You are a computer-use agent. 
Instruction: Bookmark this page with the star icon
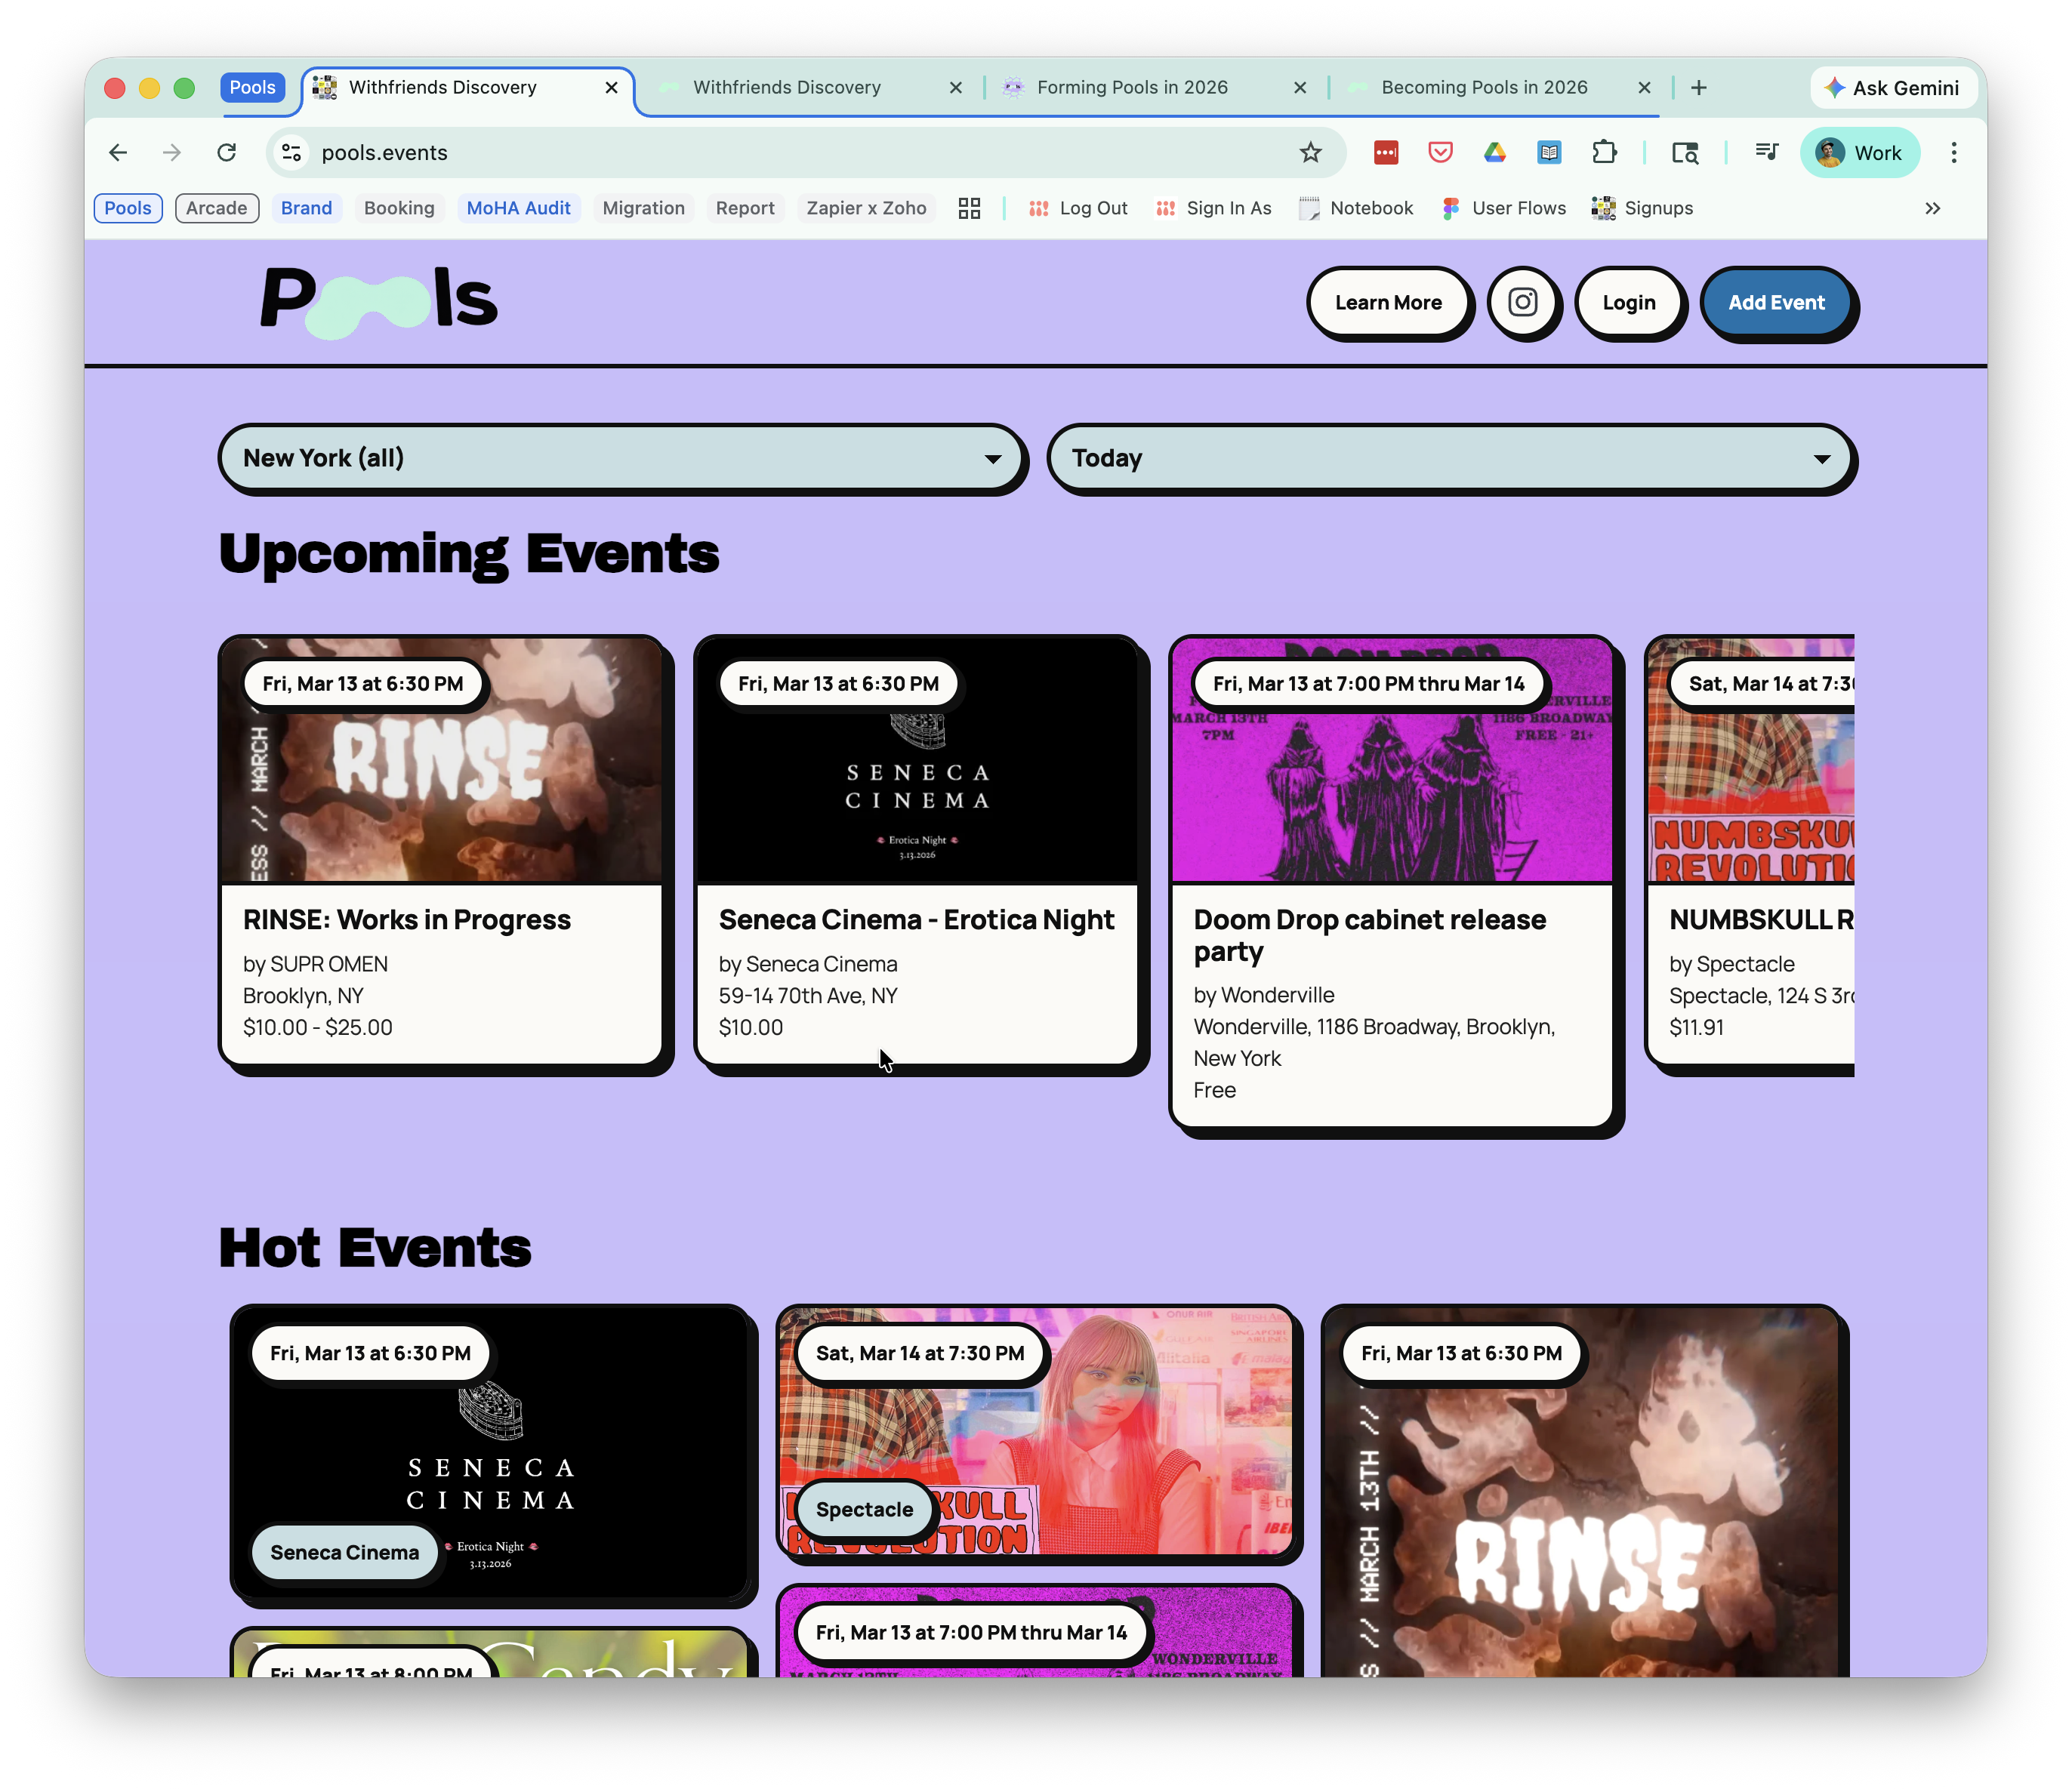tap(1310, 152)
